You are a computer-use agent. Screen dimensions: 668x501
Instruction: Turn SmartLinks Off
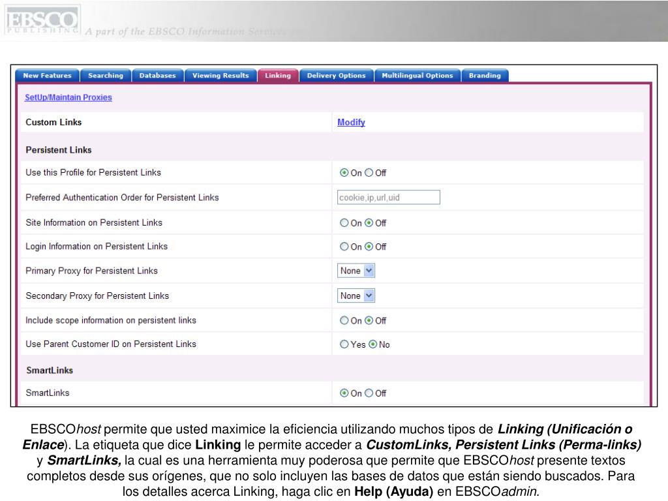click(369, 393)
